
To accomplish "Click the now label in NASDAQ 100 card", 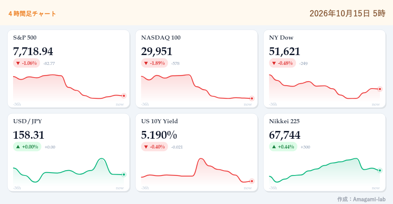I will pyautogui.click(x=248, y=104).
